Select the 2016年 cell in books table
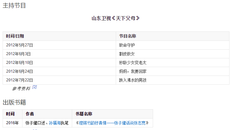 12,123
